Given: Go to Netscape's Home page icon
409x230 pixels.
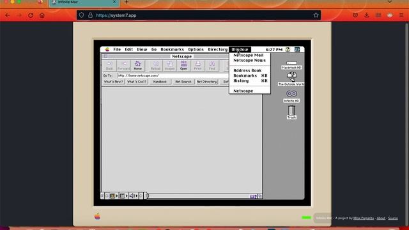Looking at the screenshot, I should point(138,65).
